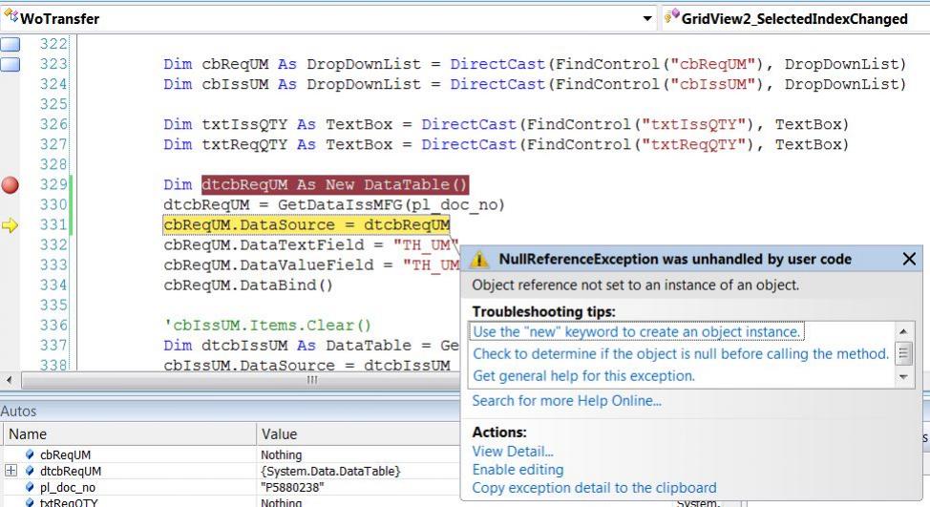Image resolution: width=930 pixels, height=507 pixels.
Task: Close the NullReferenceException dialog
Action: click(x=909, y=259)
